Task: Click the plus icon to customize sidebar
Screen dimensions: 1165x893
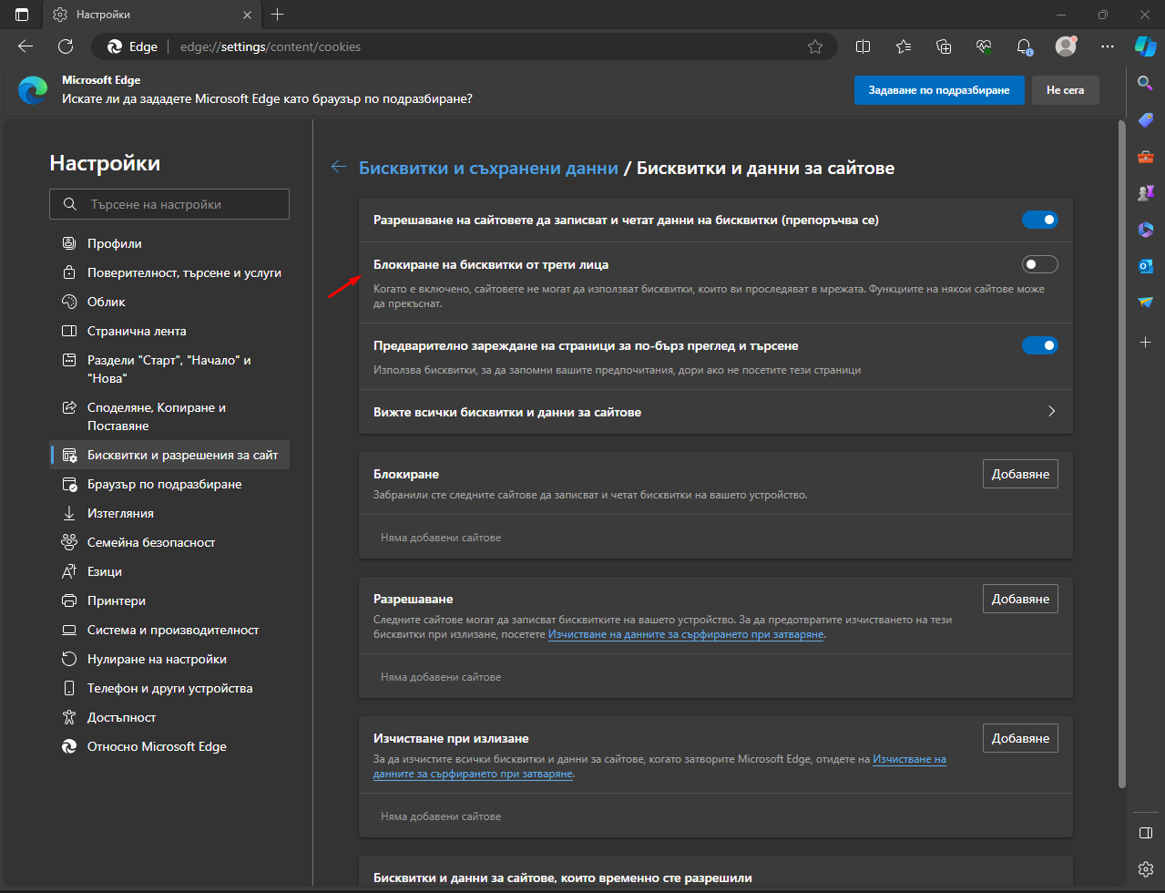Action: [1146, 343]
